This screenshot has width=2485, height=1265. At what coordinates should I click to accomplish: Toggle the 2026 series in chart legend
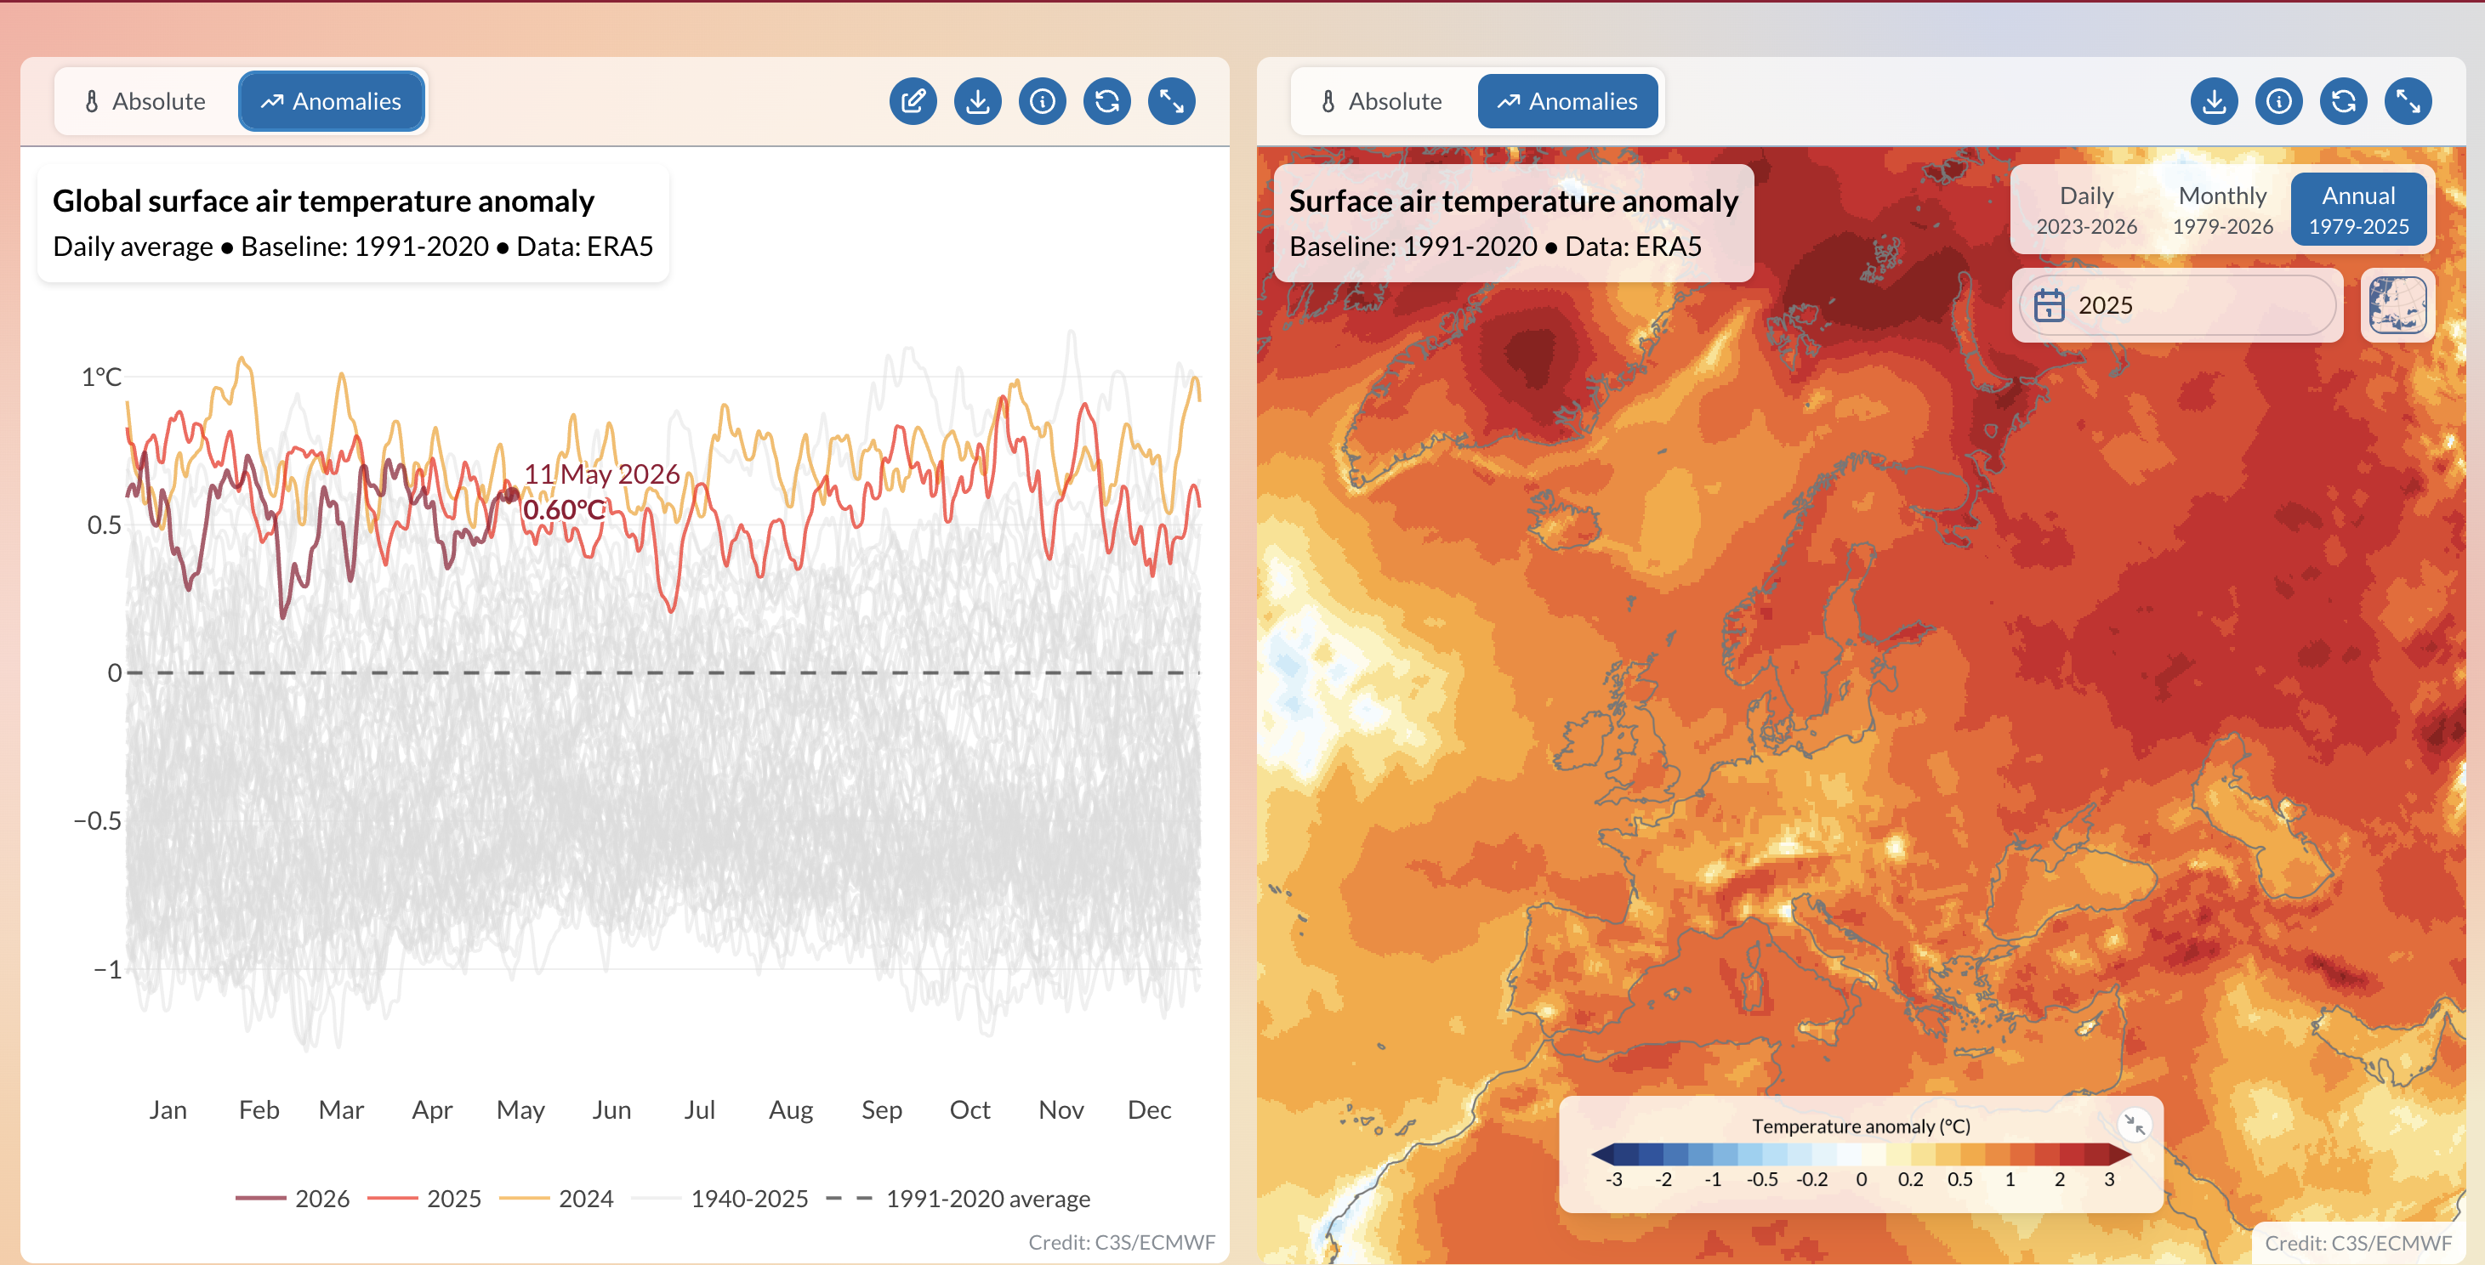pyautogui.click(x=293, y=1199)
